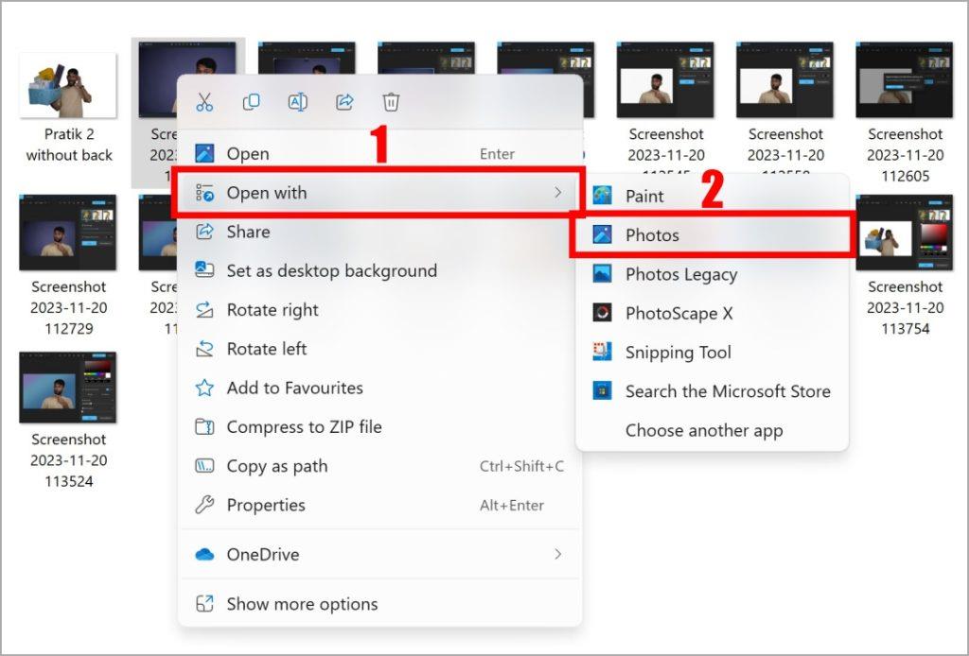Click the Microsoft Store icon

pyautogui.click(x=602, y=390)
